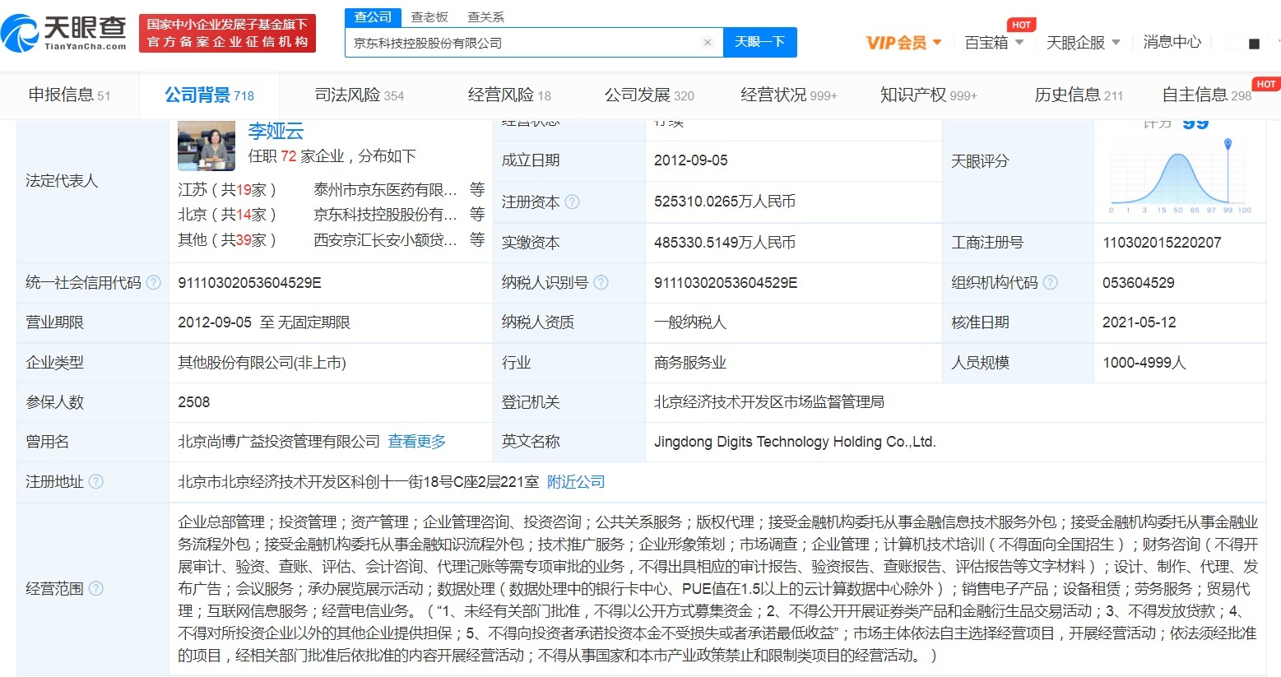Select the approval date 2021-05-12
Viewport: 1281px width, 677px height.
tap(1139, 322)
